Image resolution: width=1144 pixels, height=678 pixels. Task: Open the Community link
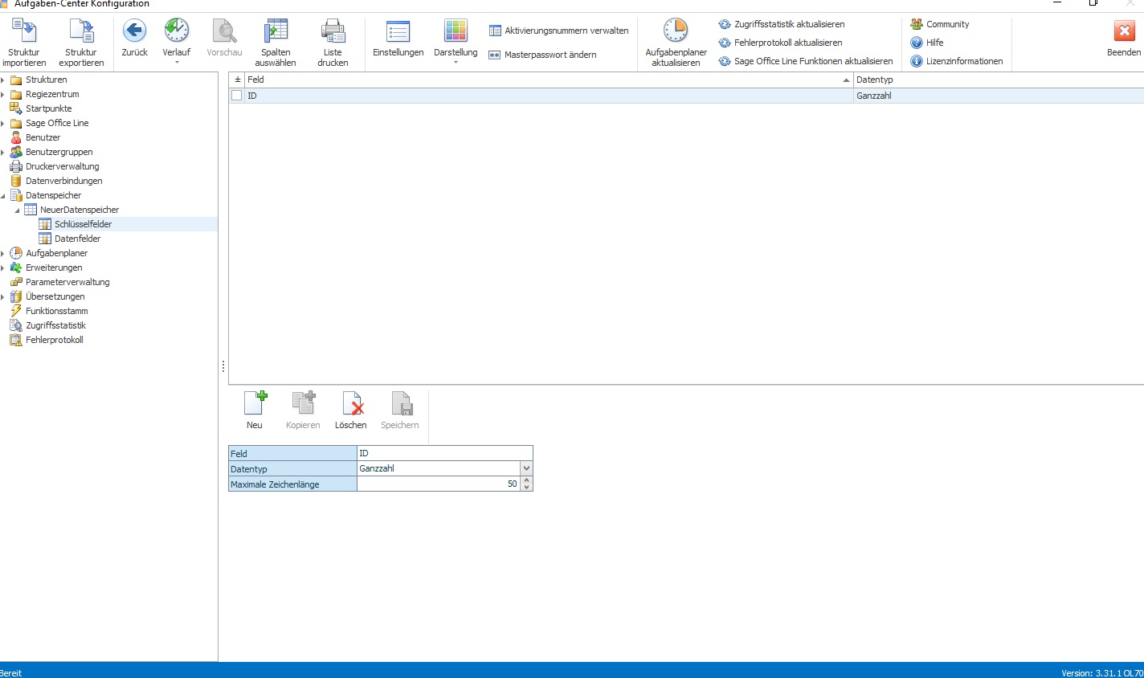[x=940, y=24]
